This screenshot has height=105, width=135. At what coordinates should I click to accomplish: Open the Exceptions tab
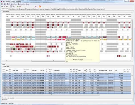point(47,9)
